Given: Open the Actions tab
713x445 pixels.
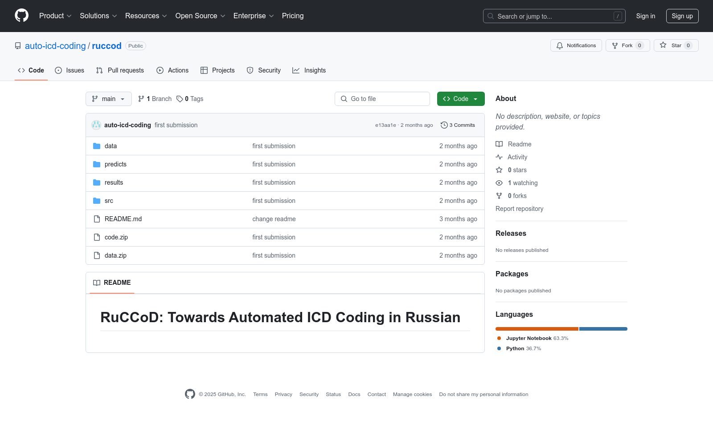Looking at the screenshot, I should [x=172, y=70].
